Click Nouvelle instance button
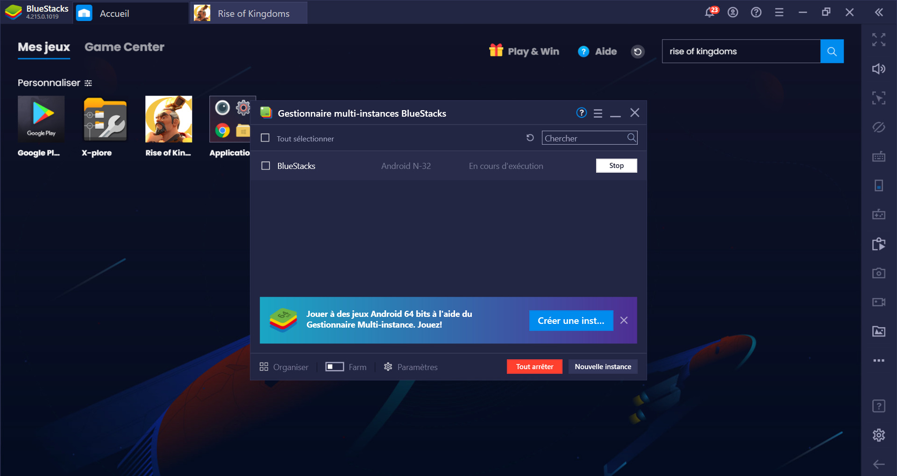 tap(603, 367)
